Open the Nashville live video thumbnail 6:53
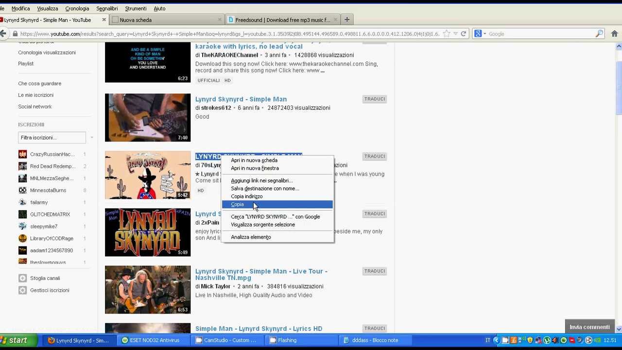 [x=148, y=290]
